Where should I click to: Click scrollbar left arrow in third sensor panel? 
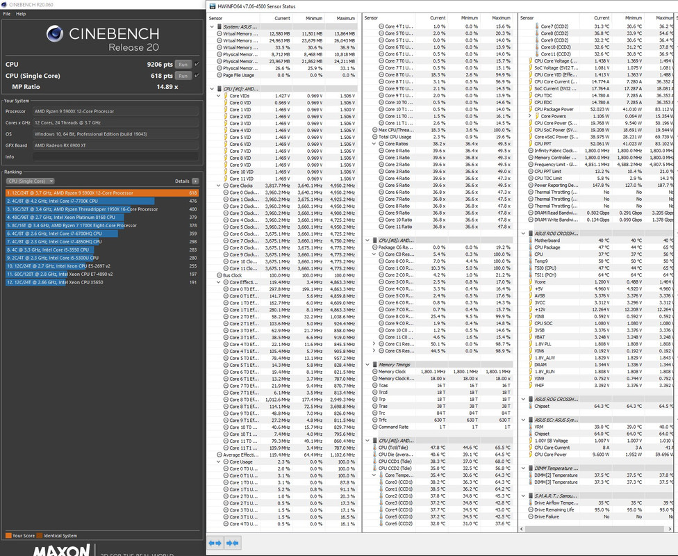coord(522,529)
